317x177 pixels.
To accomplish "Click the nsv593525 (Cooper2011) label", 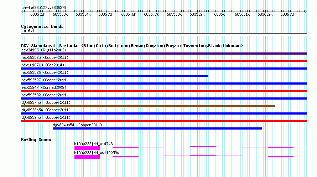I will [45, 57].
